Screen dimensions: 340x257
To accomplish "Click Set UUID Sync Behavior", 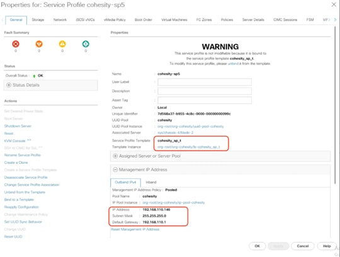I will [23, 222].
